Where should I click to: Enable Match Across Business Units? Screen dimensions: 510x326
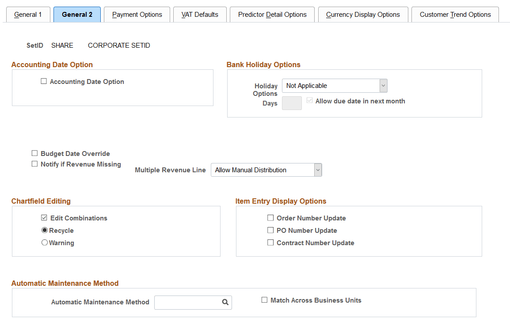coord(264,299)
